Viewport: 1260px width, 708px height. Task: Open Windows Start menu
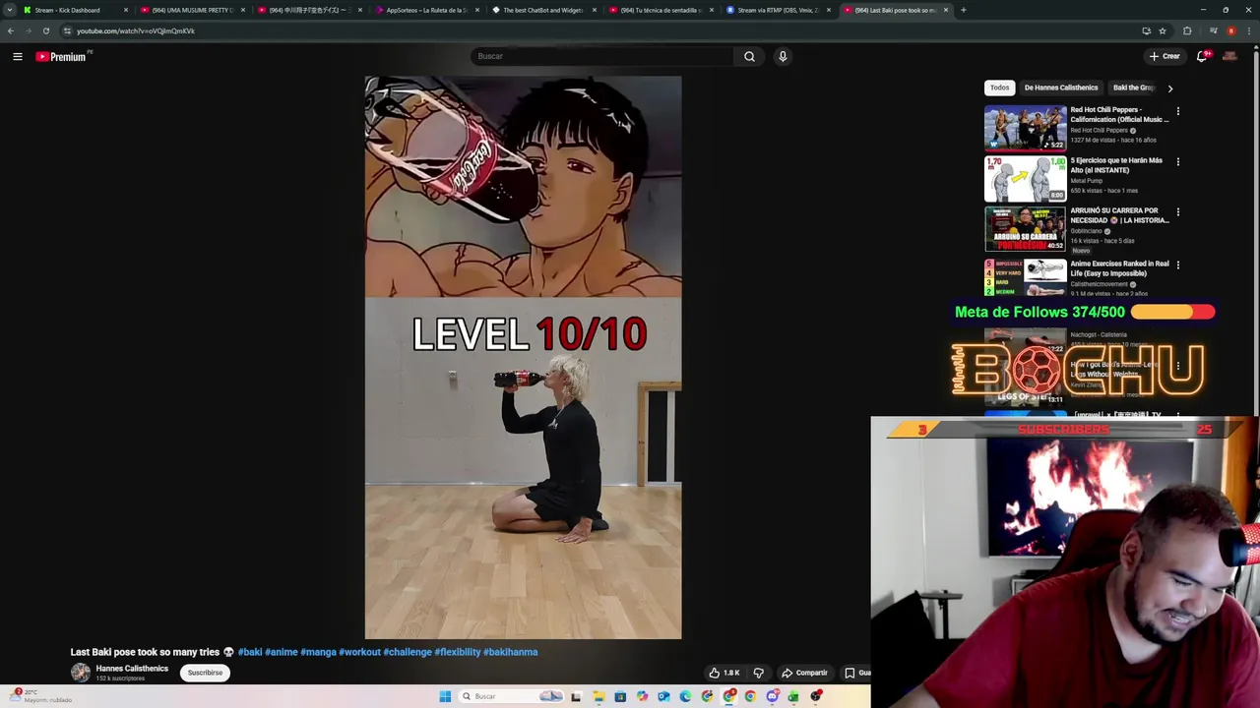[445, 696]
